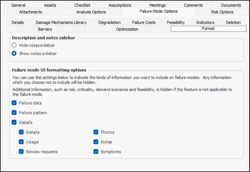Switch to the Failure Costs tab
The image size is (250, 172).
[144, 22]
